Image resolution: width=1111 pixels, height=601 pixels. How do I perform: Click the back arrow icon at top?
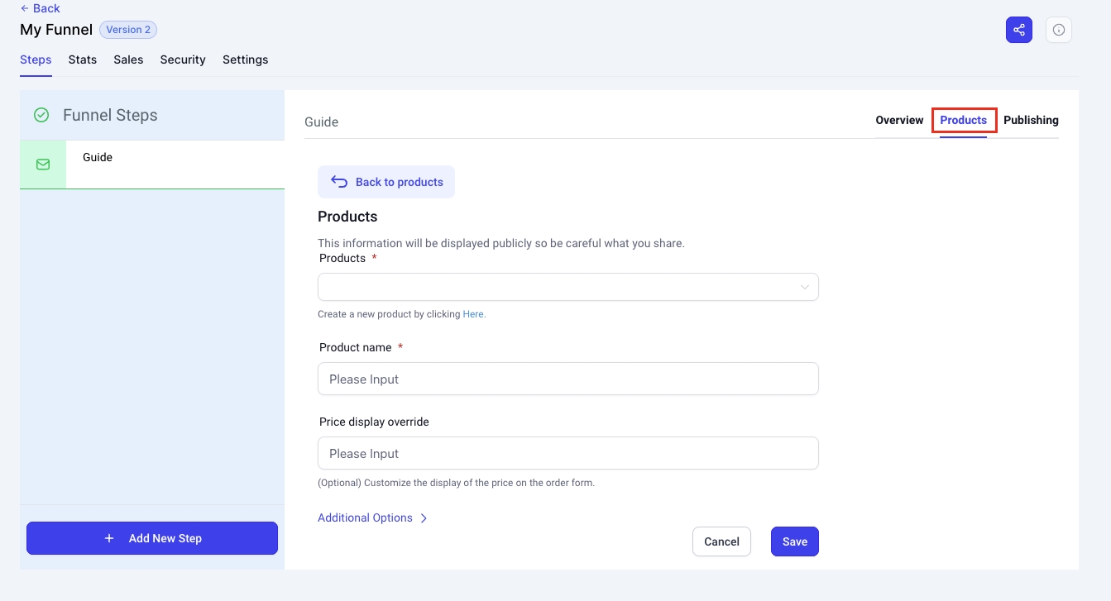(x=25, y=8)
